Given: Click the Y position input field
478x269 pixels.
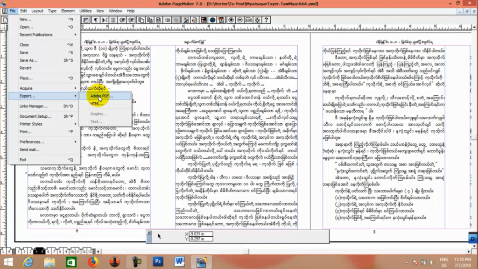Looking at the screenshot, I should pyautogui.click(x=201, y=239).
